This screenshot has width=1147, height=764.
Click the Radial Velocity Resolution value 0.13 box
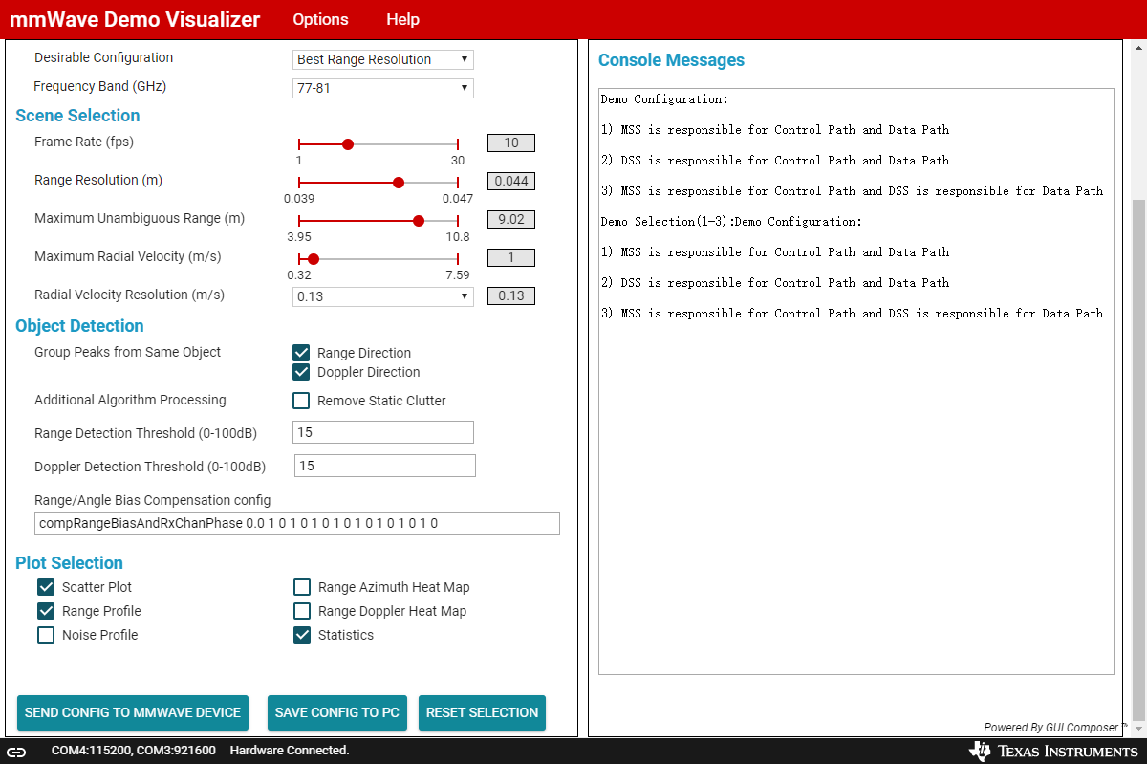click(x=511, y=296)
